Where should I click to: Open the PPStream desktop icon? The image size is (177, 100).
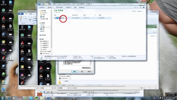3,43
